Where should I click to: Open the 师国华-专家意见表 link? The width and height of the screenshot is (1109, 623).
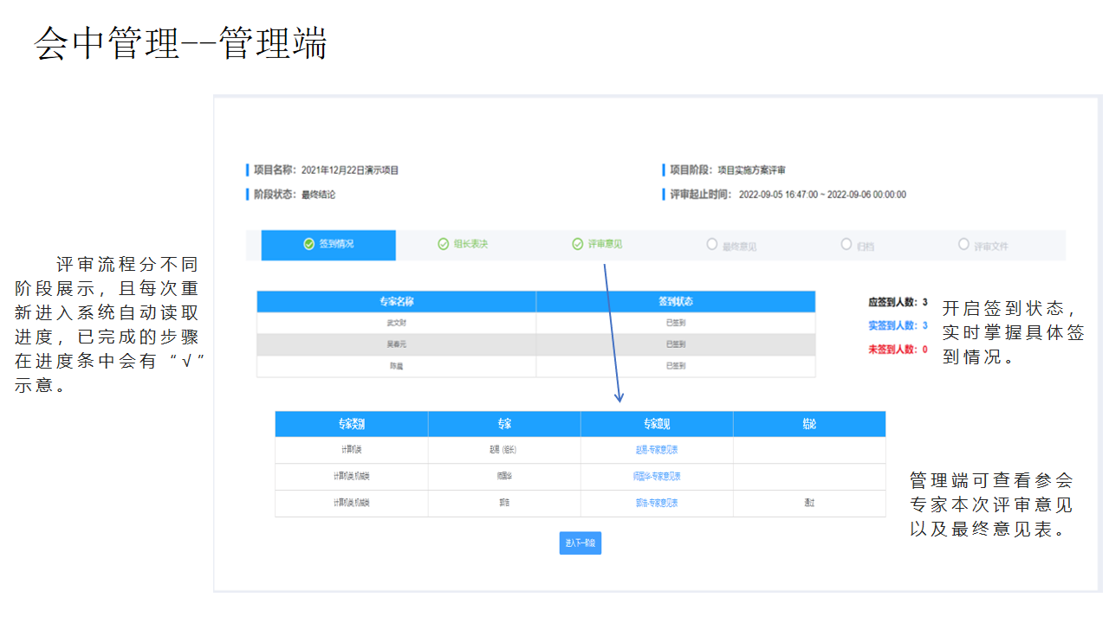pyautogui.click(x=657, y=477)
